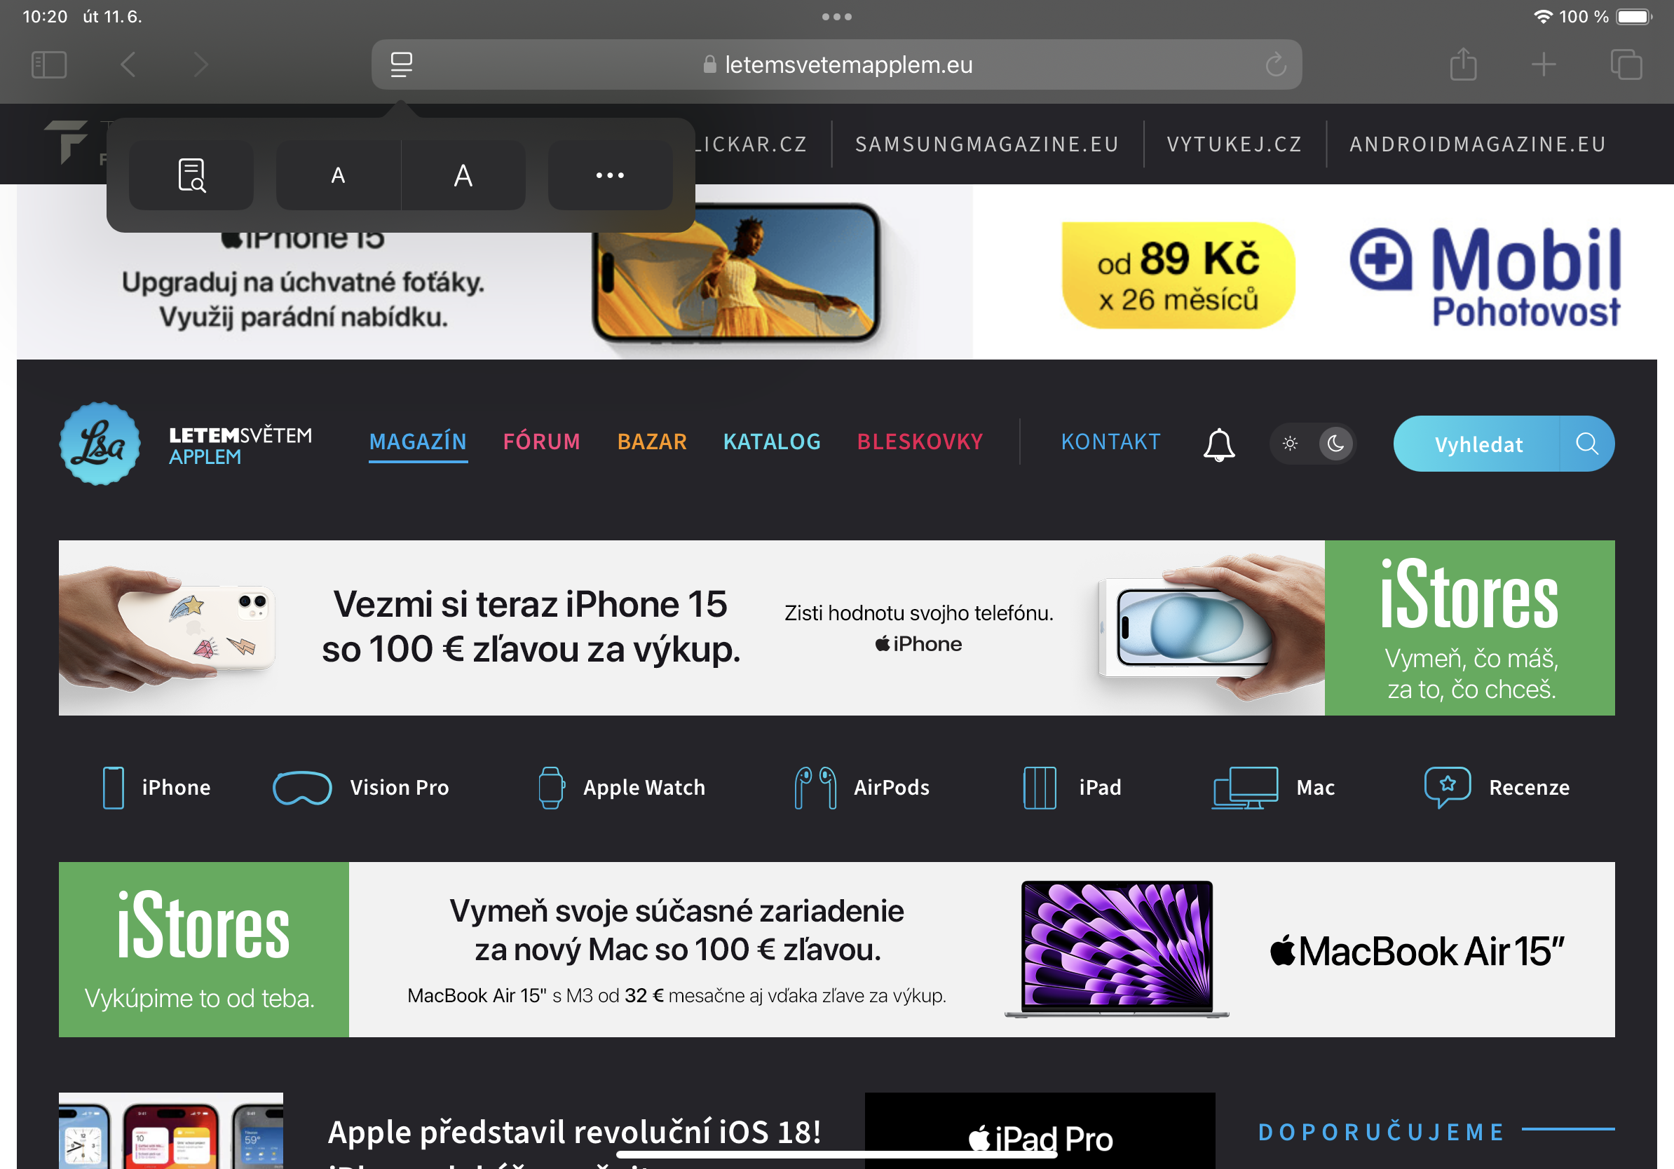Switch to the FÓRUM section

tap(542, 442)
